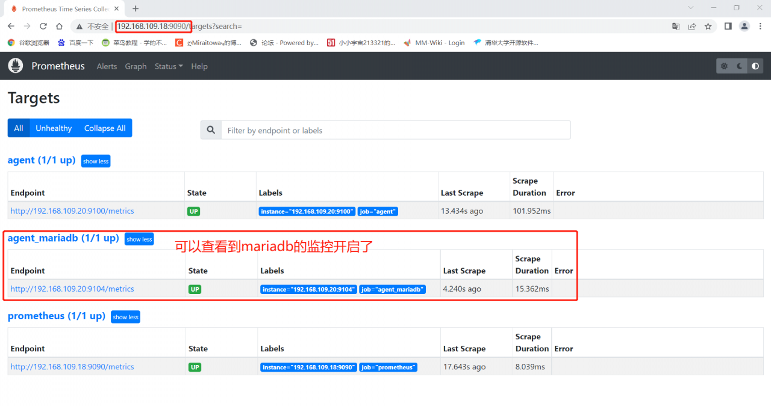This screenshot has height=406, width=771.
Task: Open the Status dropdown menu
Action: pos(169,66)
